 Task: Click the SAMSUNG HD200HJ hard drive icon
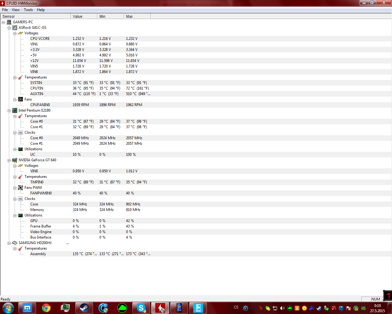coord(15,243)
